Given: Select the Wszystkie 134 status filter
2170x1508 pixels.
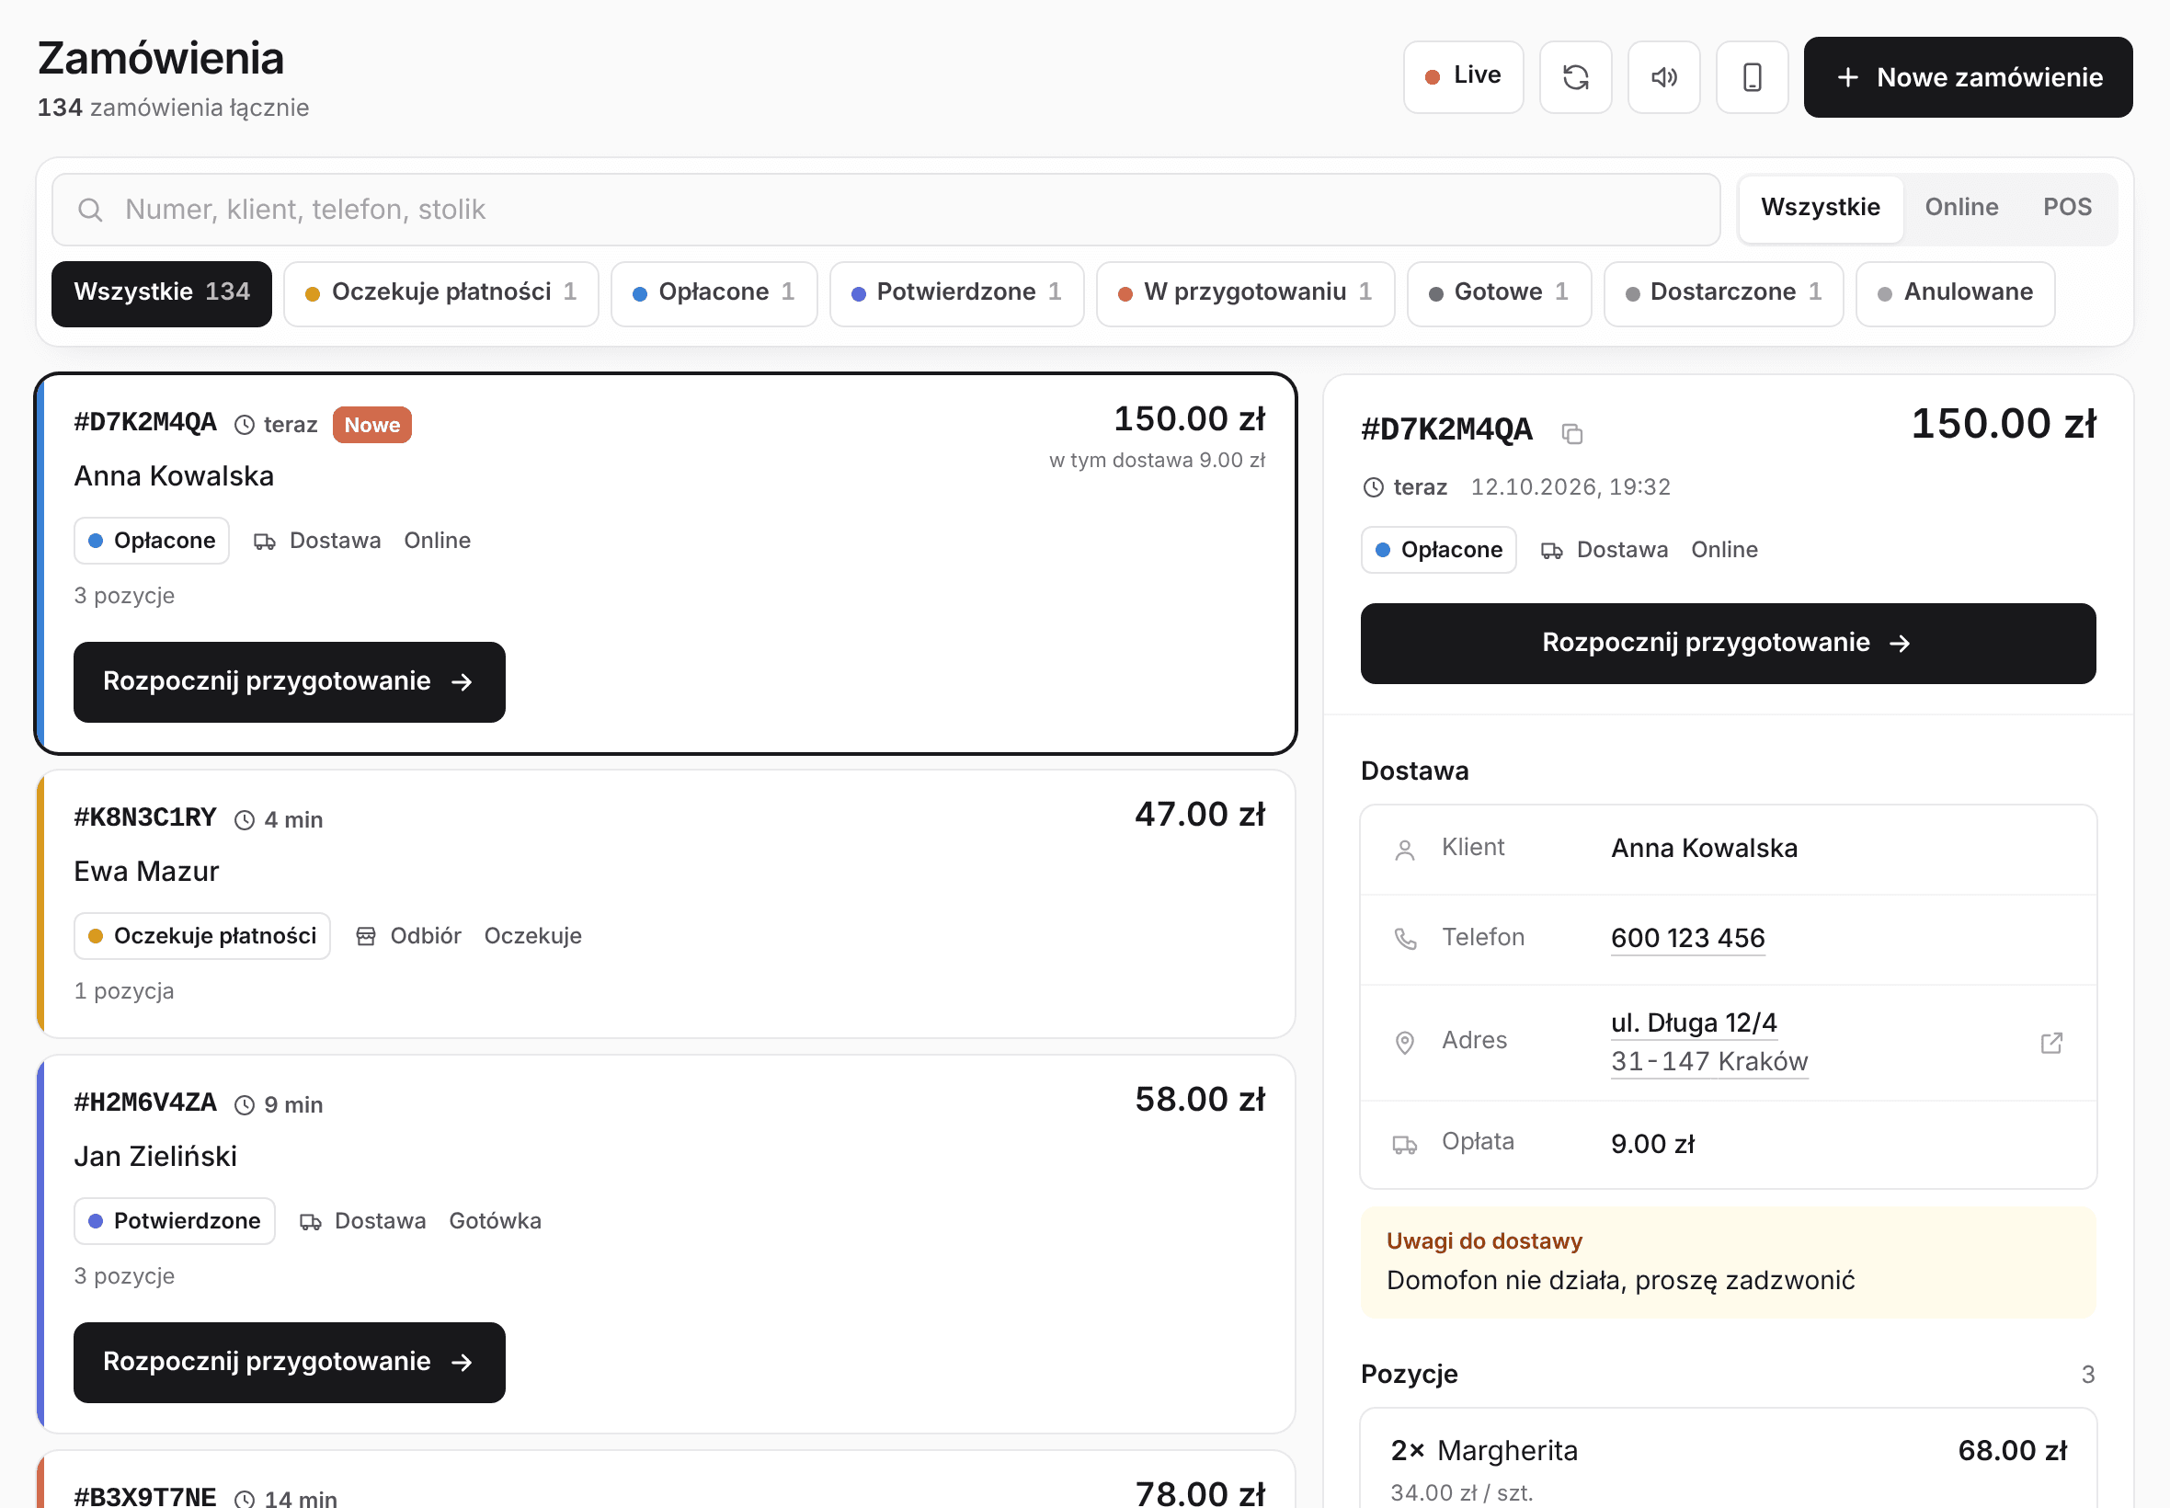Looking at the screenshot, I should coord(162,294).
